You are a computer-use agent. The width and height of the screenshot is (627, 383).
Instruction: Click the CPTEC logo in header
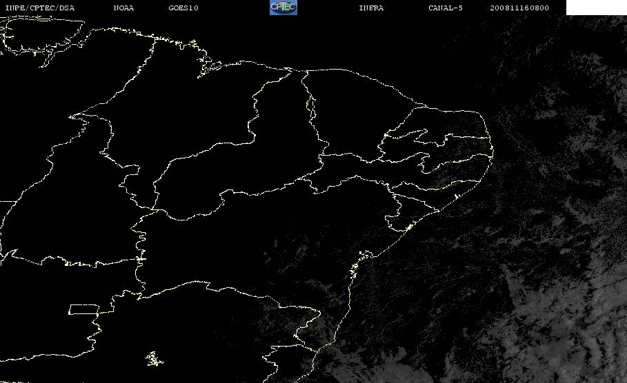(283, 7)
